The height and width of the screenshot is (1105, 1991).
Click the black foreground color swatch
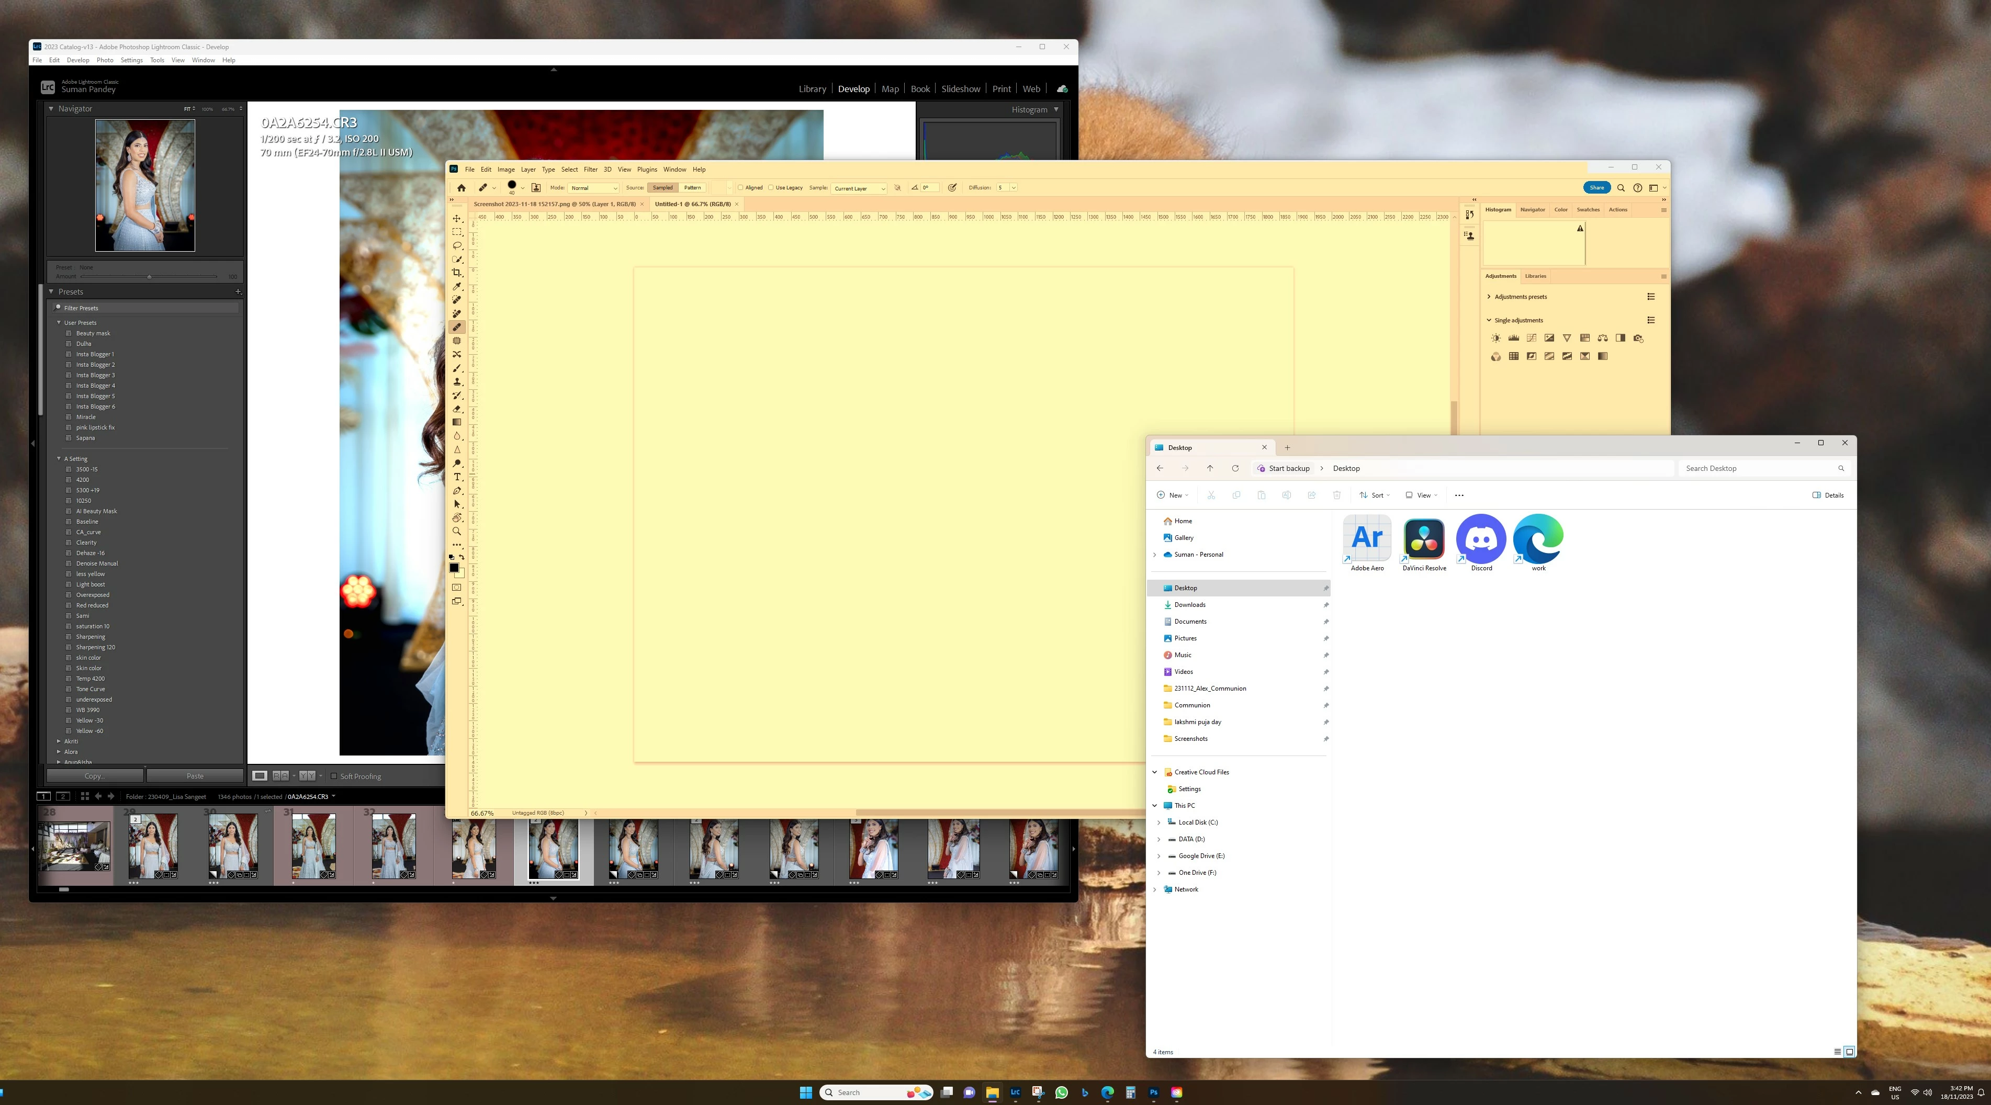point(455,568)
